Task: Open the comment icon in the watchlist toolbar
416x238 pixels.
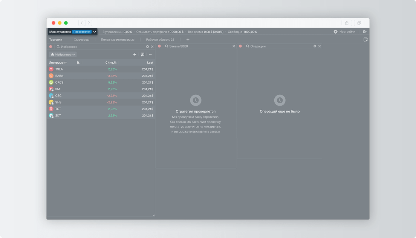Action: pos(142,55)
